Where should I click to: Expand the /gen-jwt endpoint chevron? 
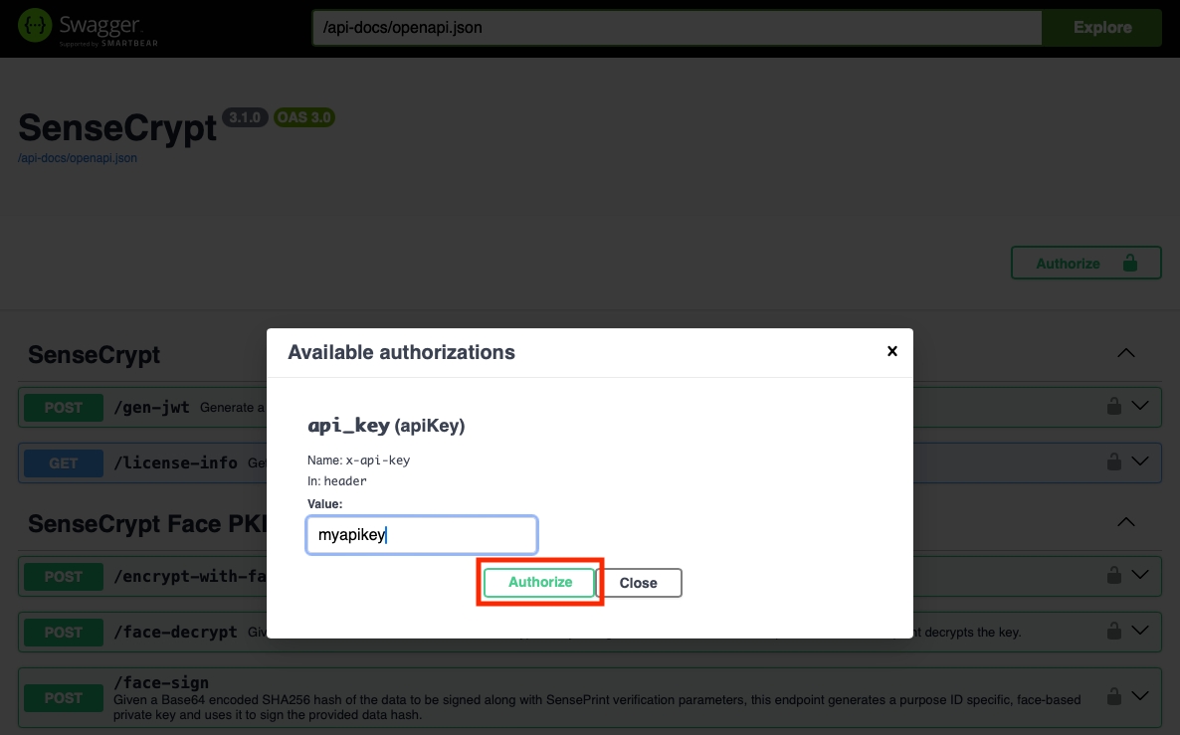[1140, 406]
